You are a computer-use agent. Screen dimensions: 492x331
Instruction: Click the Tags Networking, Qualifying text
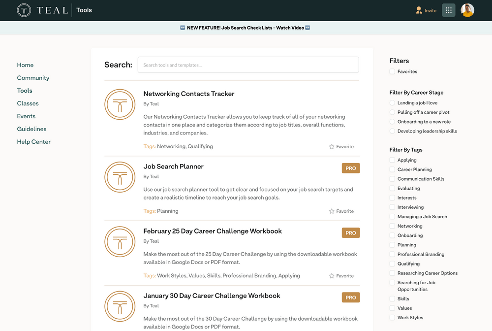[x=178, y=147]
